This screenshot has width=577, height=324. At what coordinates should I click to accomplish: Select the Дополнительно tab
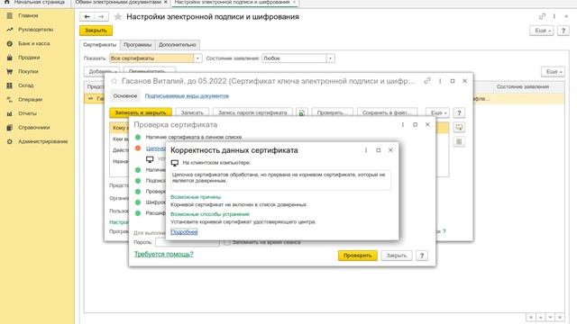177,45
